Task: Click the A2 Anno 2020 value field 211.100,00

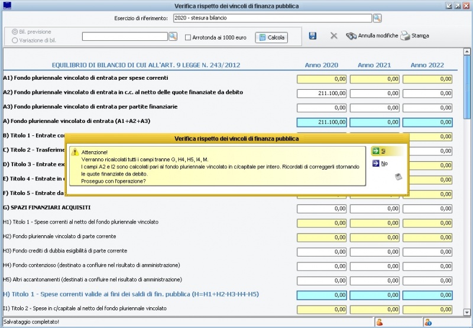Action: coord(322,93)
